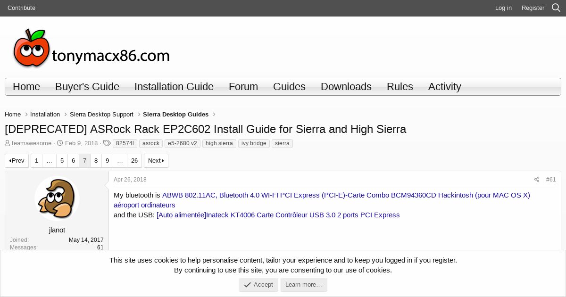Viewport: 566px width, 297px height.
Task: Open the search magnifier icon
Action: pos(556,8)
